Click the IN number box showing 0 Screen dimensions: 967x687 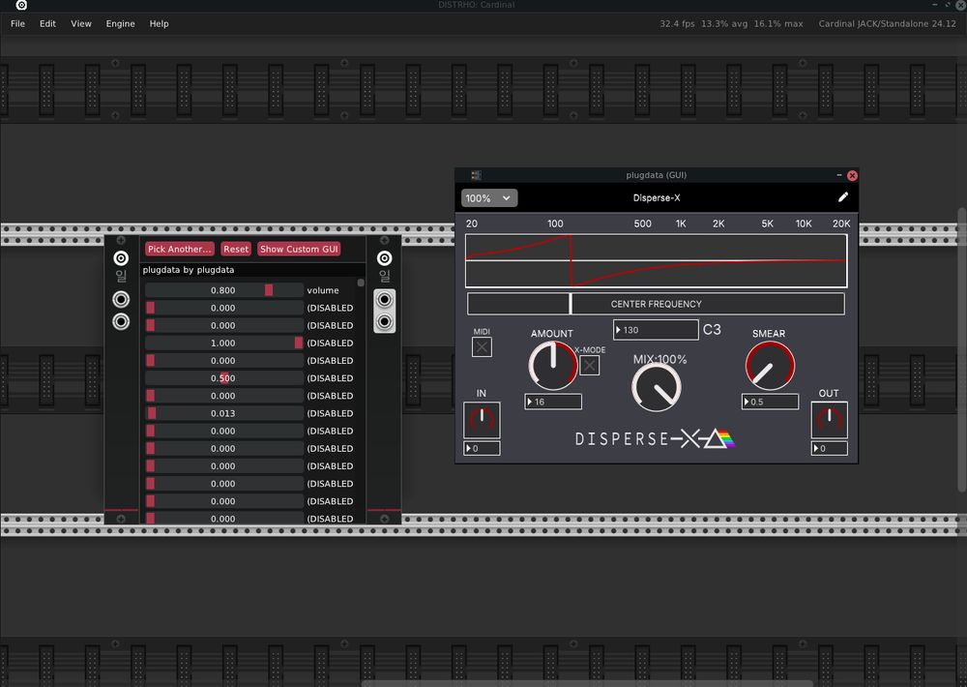point(482,448)
